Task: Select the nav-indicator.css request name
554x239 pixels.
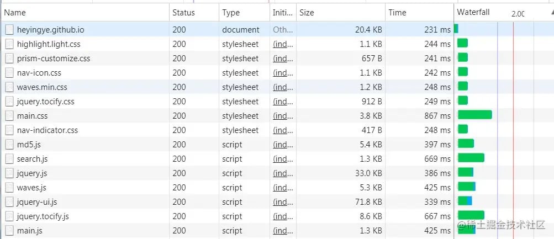Action: 48,130
